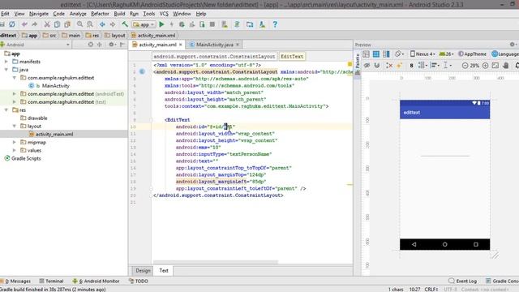Open the AppTheme selector
Screen dimensions: 519x292
click(x=472, y=54)
